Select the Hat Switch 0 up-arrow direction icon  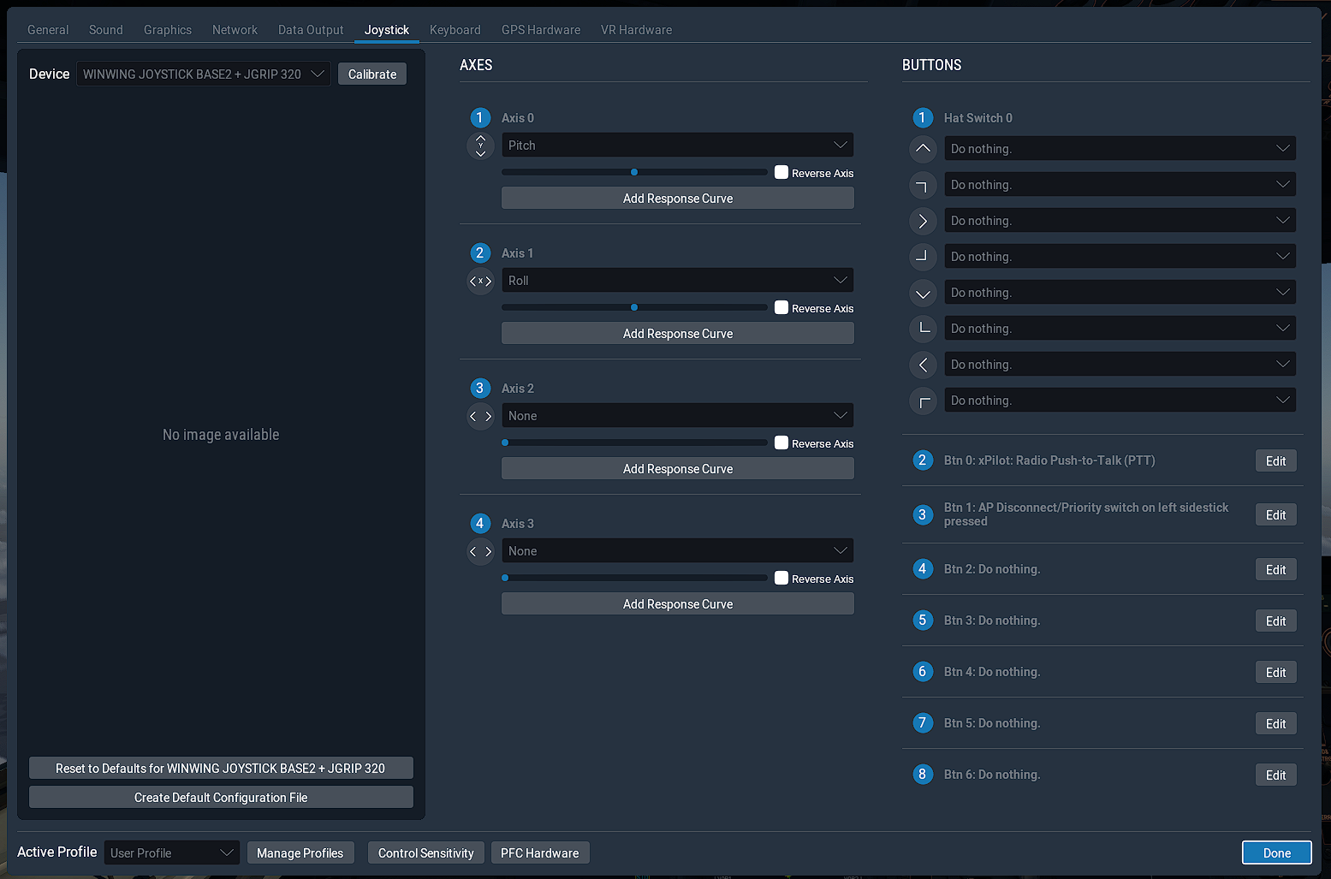[923, 149]
